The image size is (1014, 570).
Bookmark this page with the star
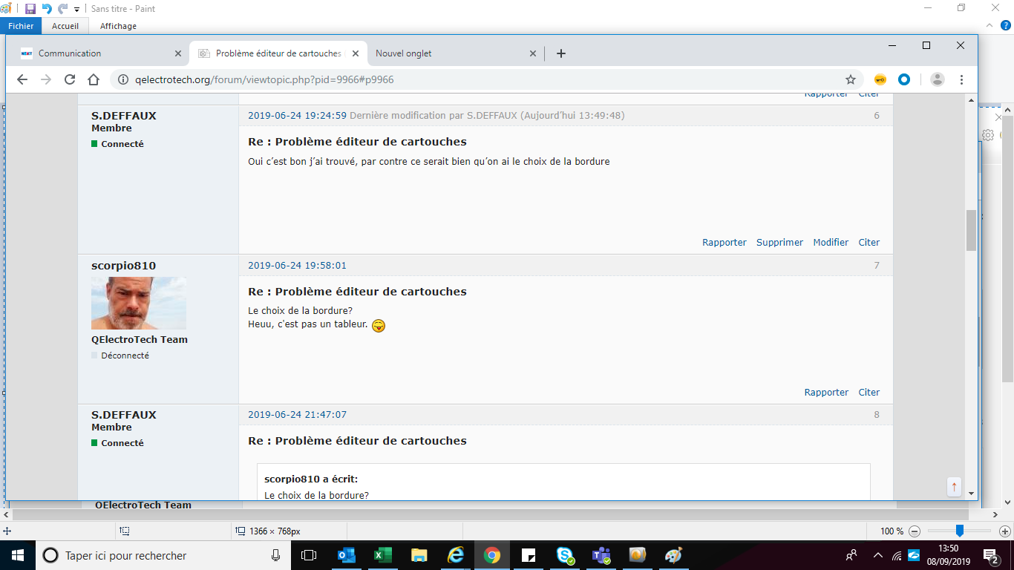(x=851, y=79)
